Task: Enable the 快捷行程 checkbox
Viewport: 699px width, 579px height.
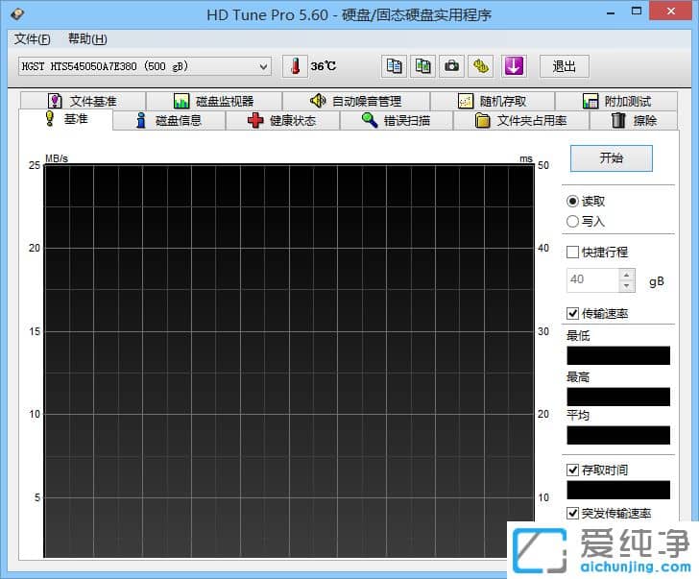Action: (x=572, y=253)
